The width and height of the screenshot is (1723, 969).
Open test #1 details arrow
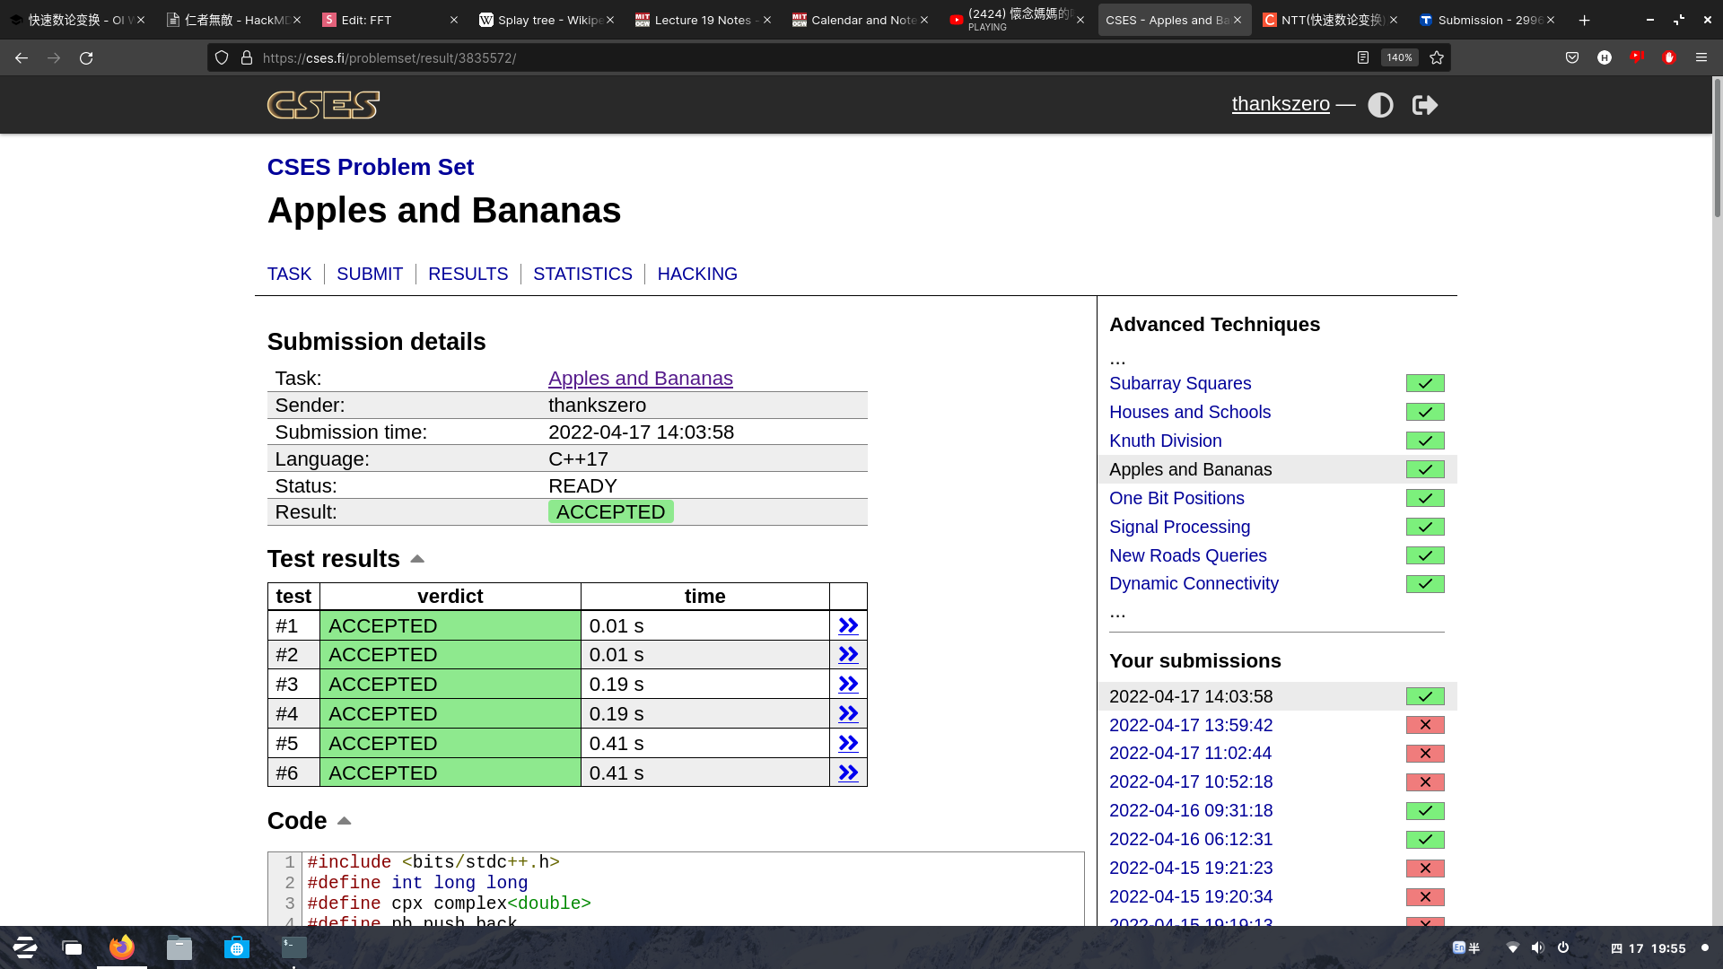coord(848,625)
